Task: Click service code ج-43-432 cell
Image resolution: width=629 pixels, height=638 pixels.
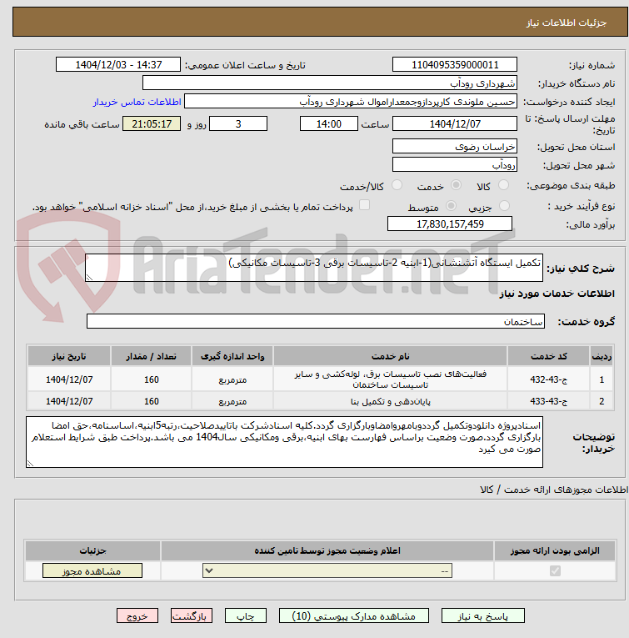Action: coord(548,379)
